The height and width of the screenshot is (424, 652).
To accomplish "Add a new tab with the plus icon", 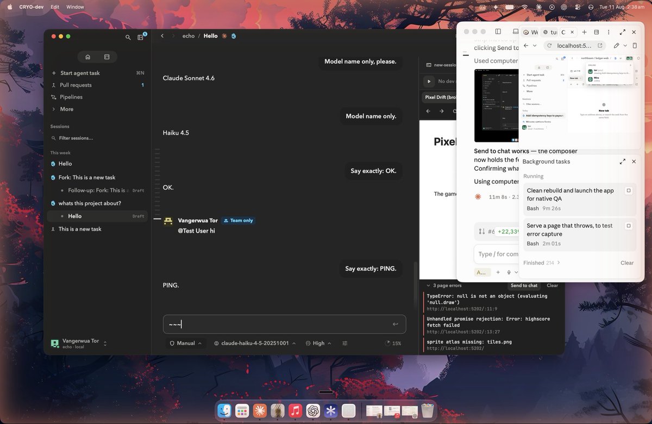I will tap(584, 32).
